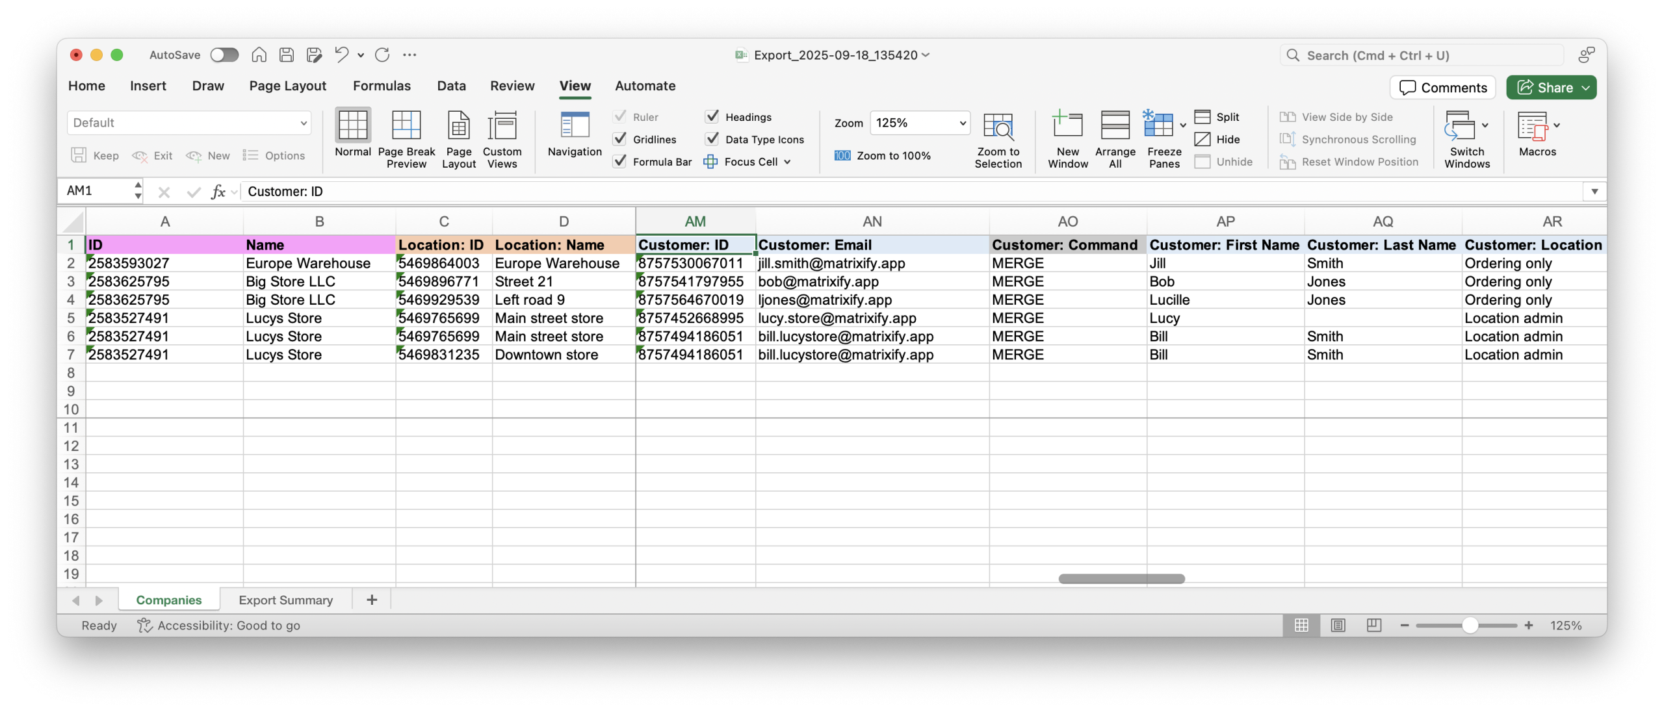Click the Comments button

(x=1442, y=88)
